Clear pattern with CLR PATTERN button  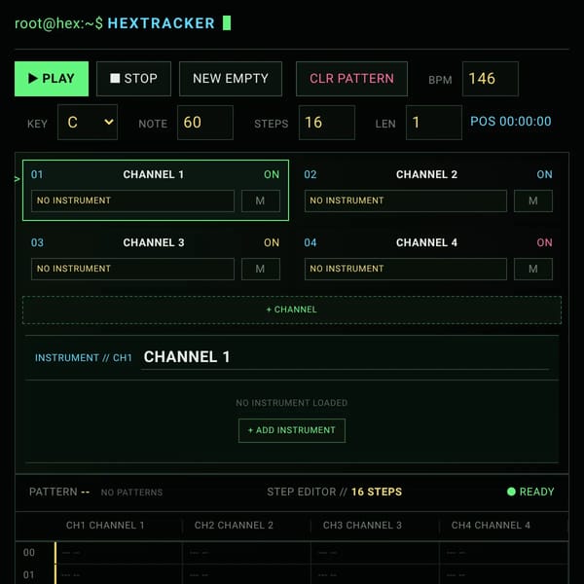click(x=351, y=79)
